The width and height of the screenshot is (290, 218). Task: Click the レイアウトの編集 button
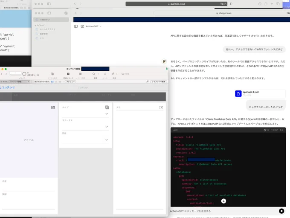click(159, 81)
